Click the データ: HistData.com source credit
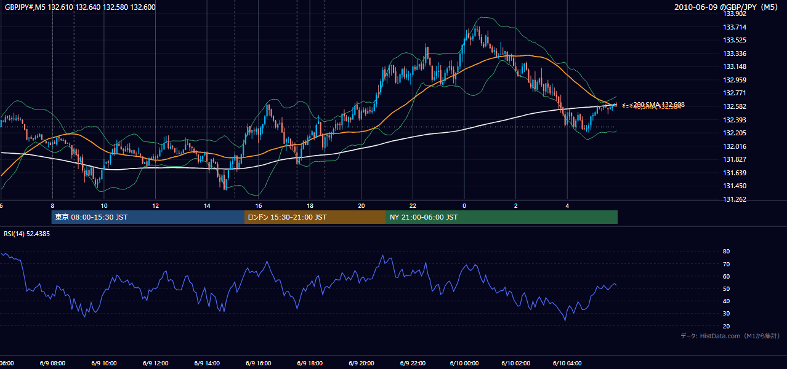Image resolution: width=787 pixels, height=369 pixels. 730,336
